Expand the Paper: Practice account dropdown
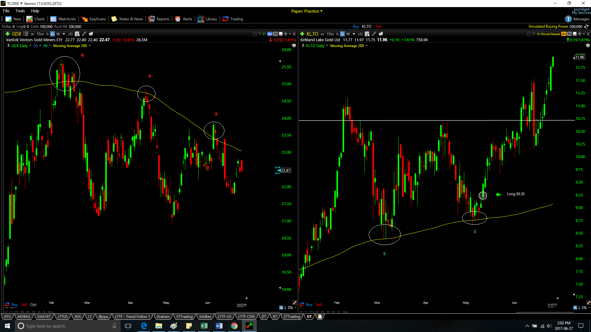The height and width of the screenshot is (332, 591). [x=321, y=11]
